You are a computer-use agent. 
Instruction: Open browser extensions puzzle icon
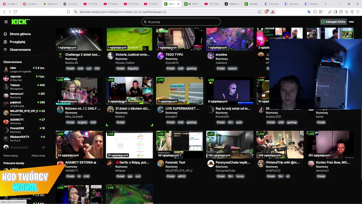(x=315, y=12)
